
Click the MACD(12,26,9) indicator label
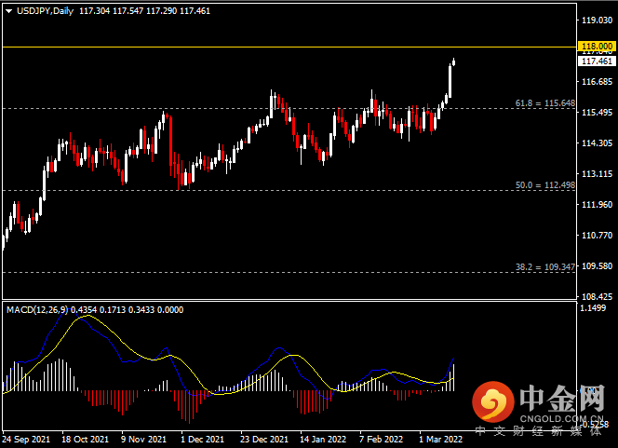coord(37,310)
